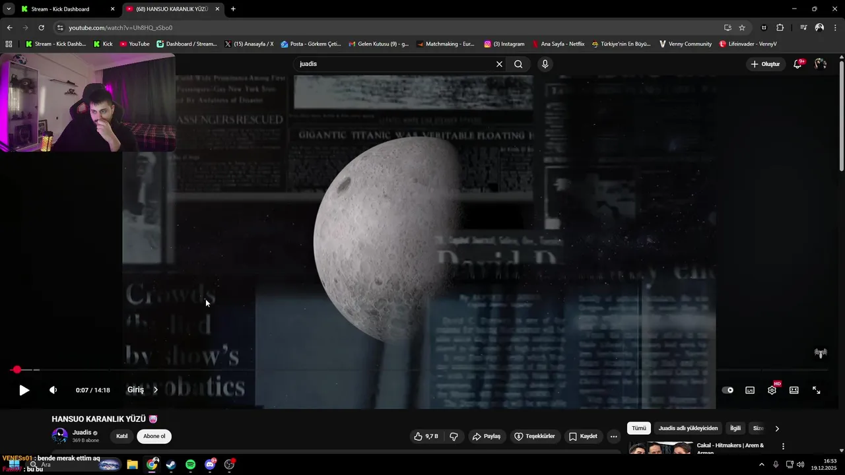Mute the video volume speaker icon
The image size is (845, 475).
[x=53, y=390]
